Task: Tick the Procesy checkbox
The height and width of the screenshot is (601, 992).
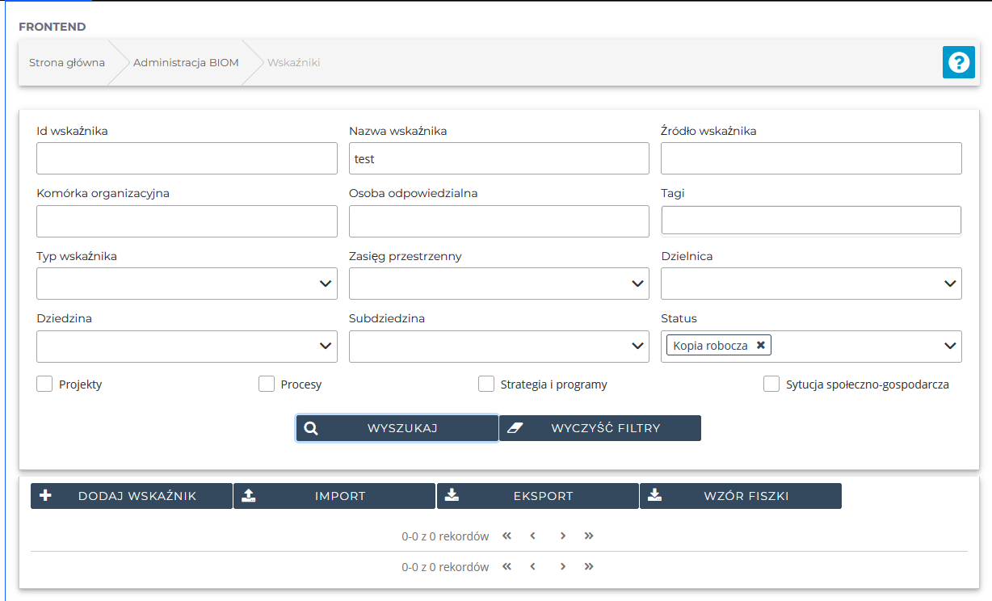Action: click(267, 385)
